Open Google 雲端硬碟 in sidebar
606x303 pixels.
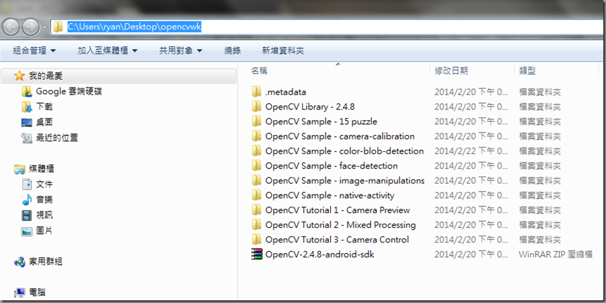[x=69, y=91]
